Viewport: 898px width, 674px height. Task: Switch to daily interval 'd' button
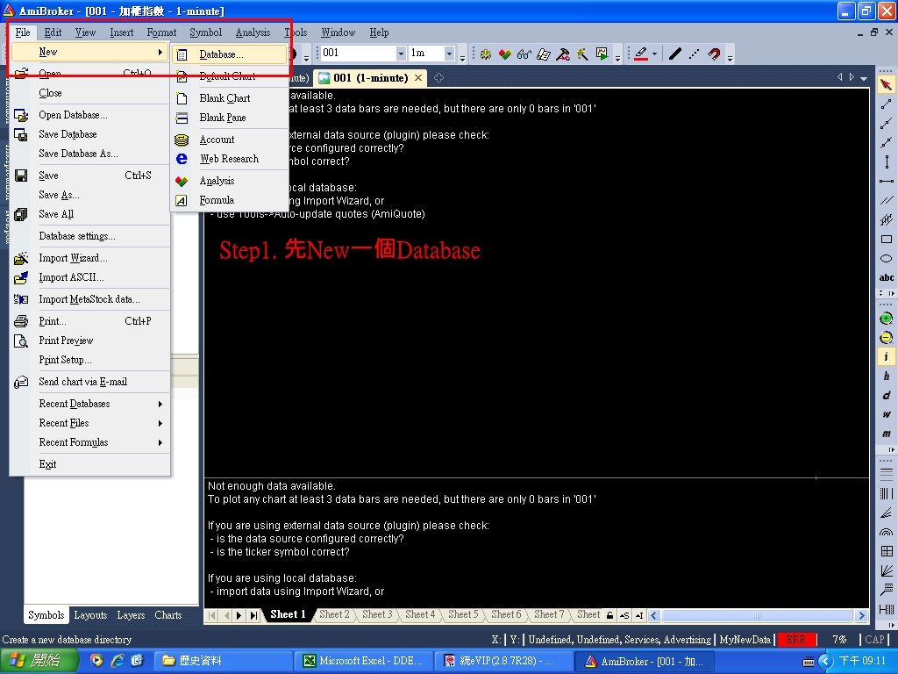[x=886, y=395]
